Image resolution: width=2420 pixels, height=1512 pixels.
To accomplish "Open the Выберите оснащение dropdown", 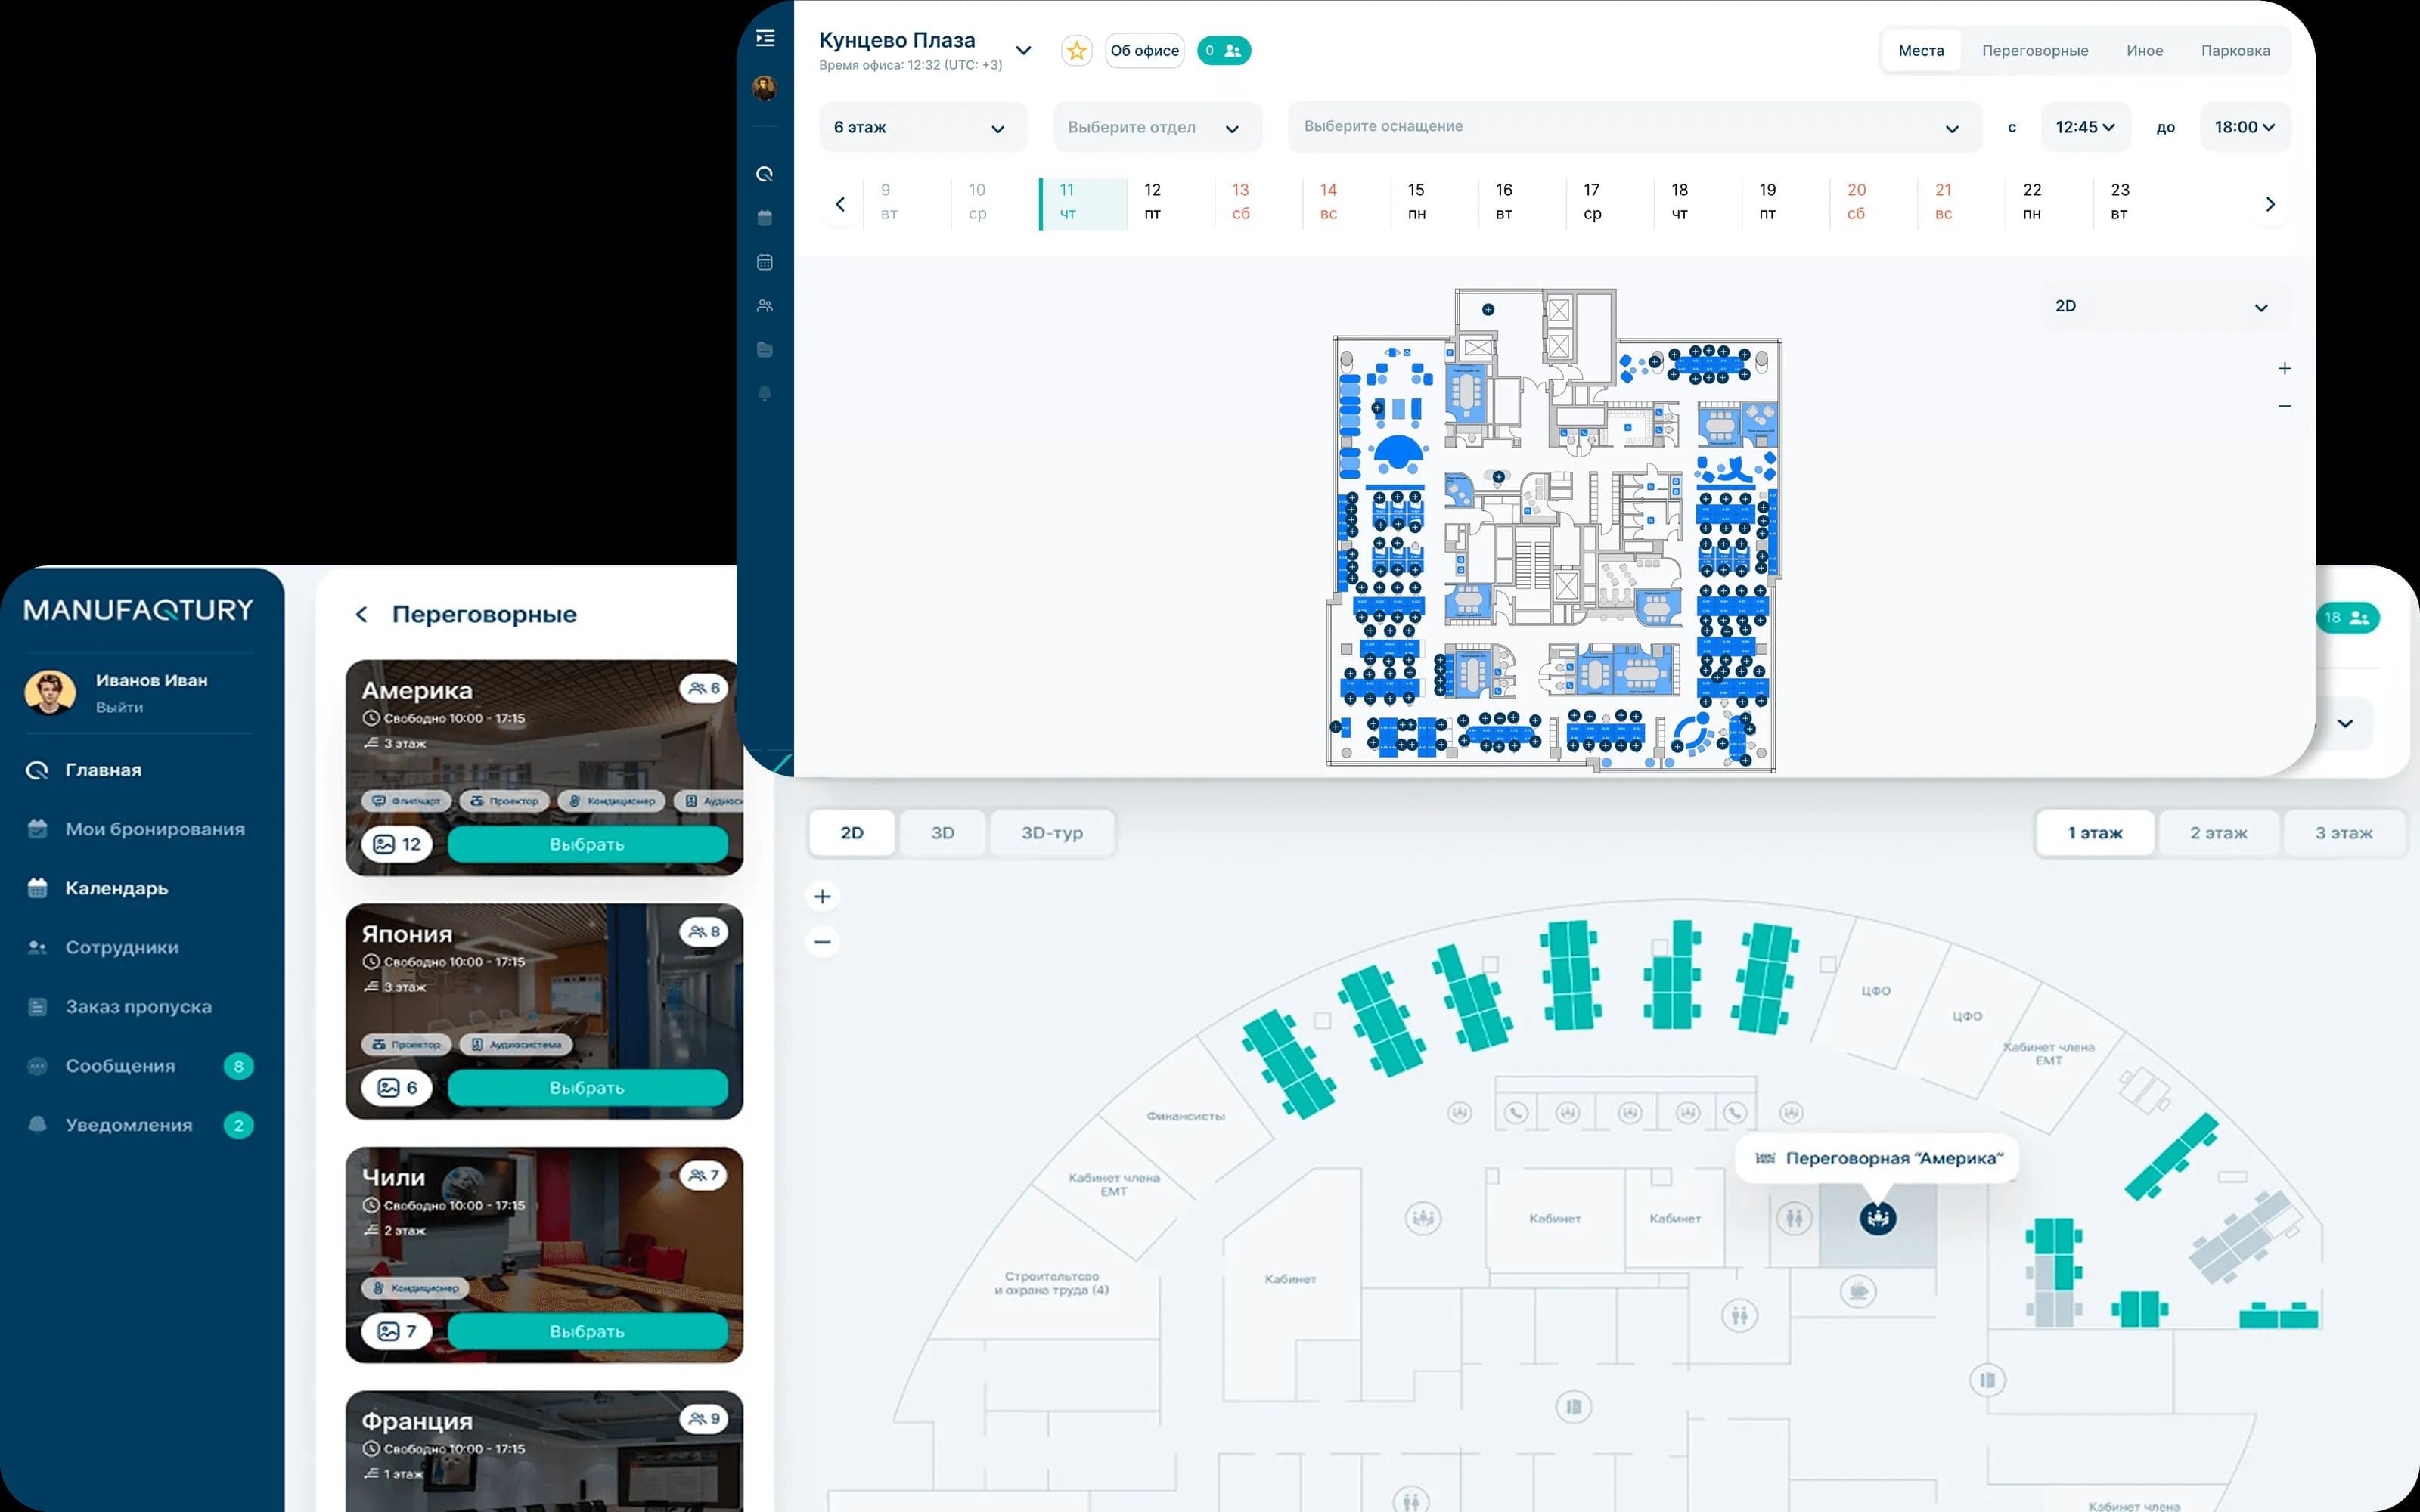I will 1634,127.
